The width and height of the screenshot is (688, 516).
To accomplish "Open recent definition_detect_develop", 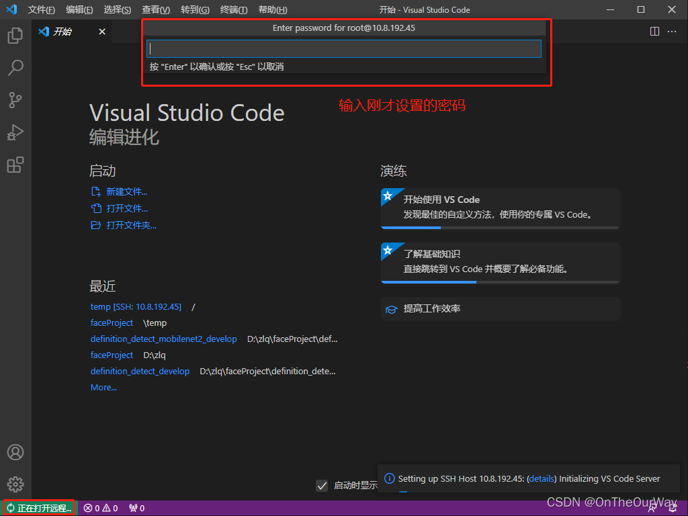I will (x=140, y=371).
